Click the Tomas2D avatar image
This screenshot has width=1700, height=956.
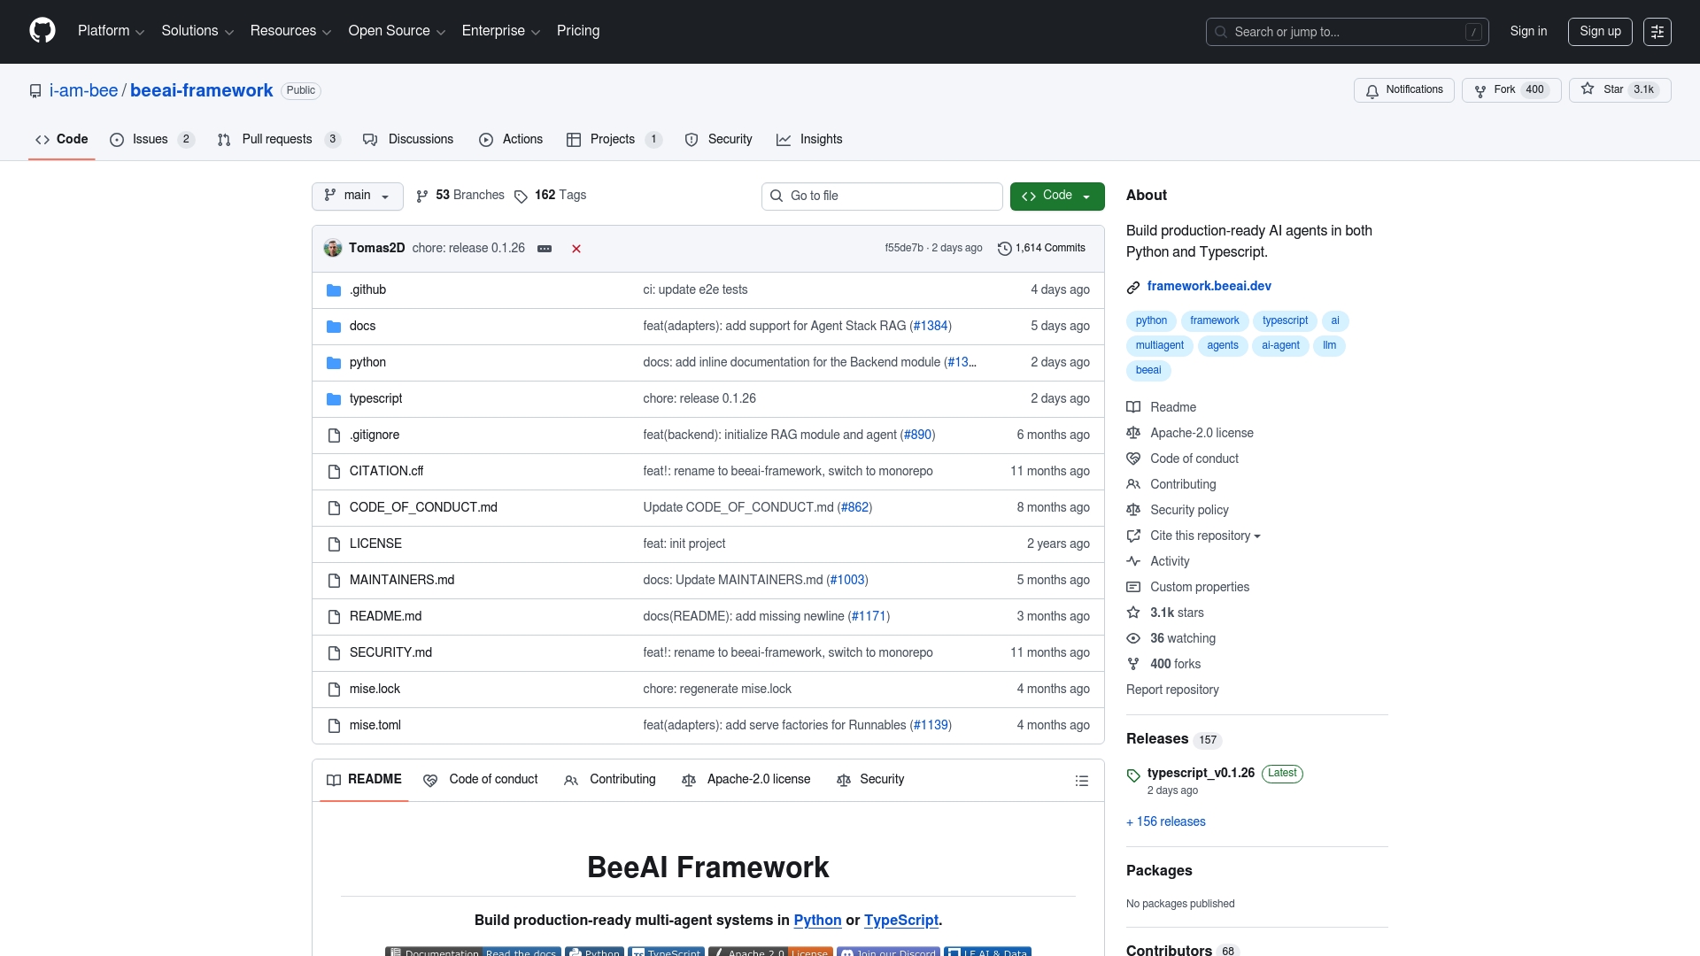(333, 248)
